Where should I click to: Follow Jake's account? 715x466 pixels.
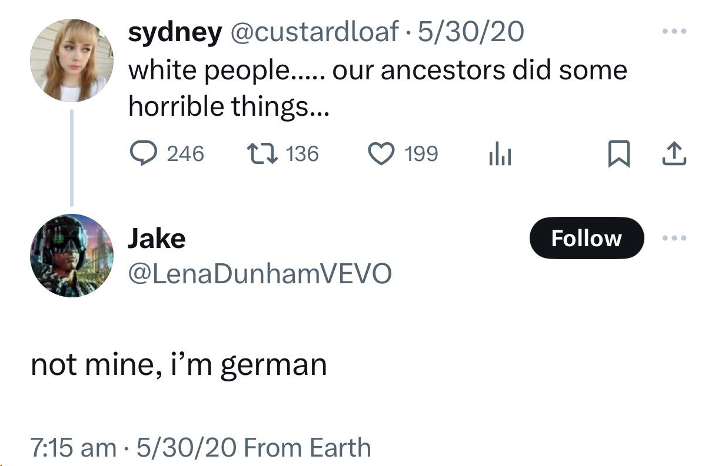pyautogui.click(x=586, y=238)
